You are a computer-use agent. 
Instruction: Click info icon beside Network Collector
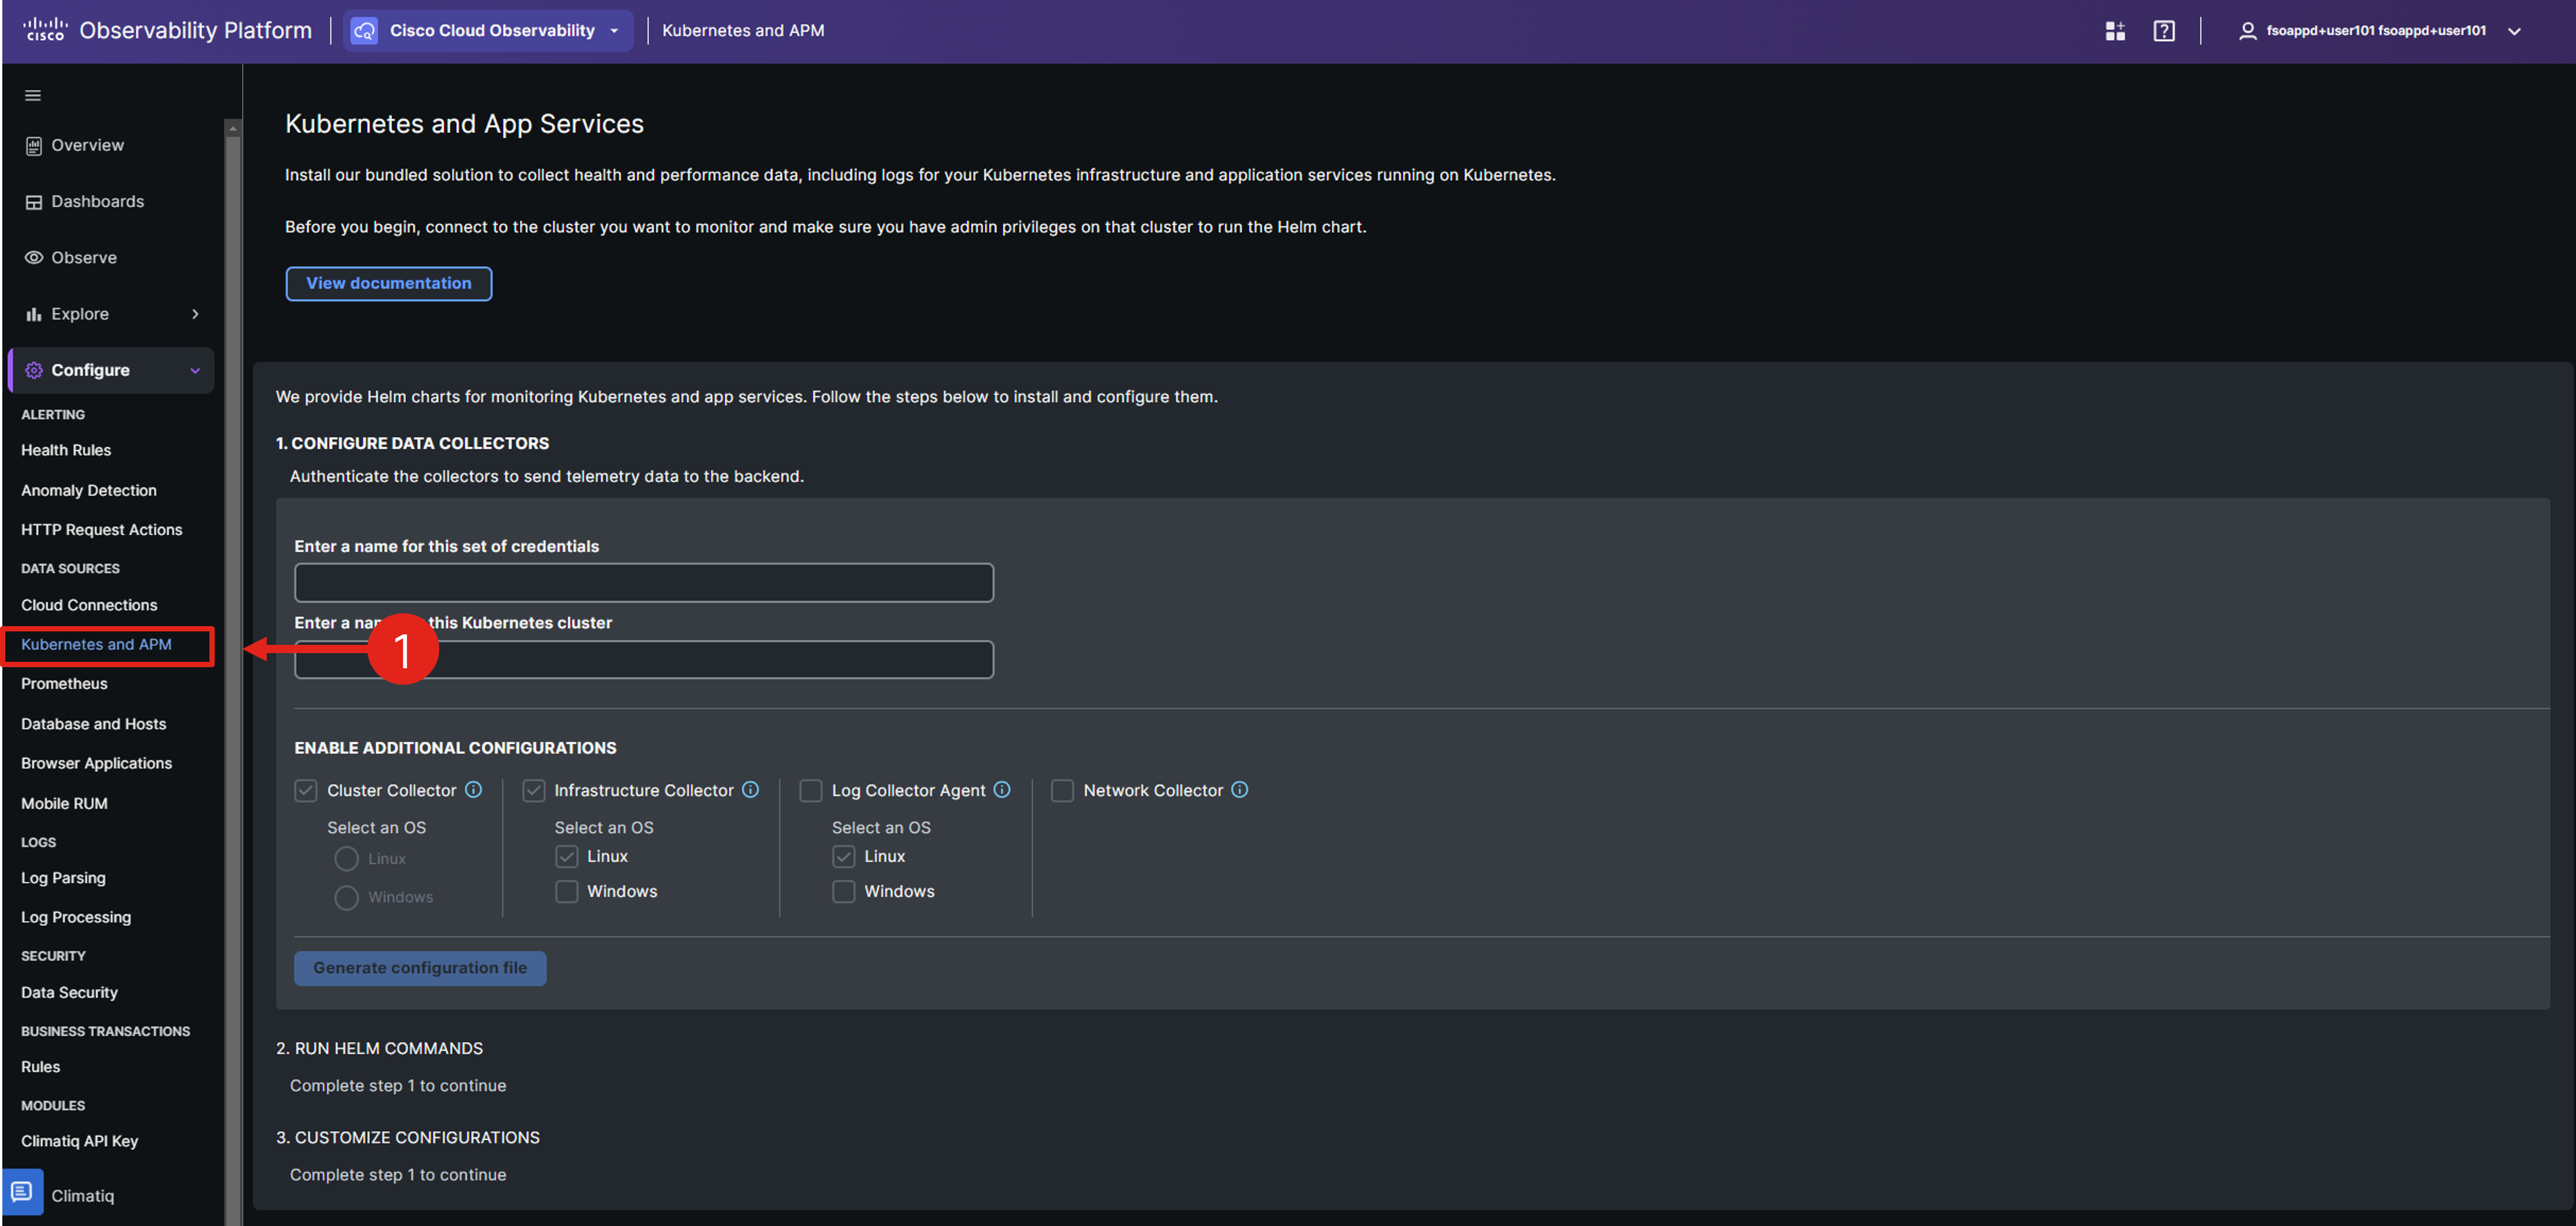click(x=1240, y=789)
